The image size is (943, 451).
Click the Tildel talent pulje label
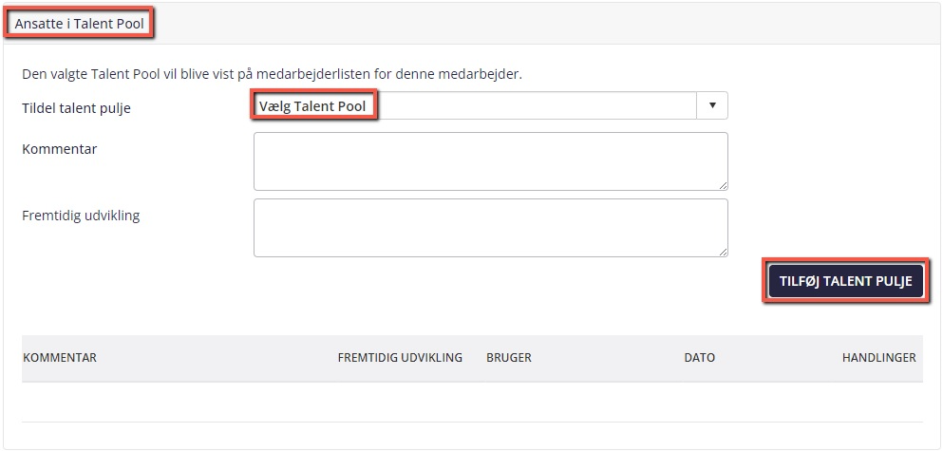pyautogui.click(x=76, y=109)
